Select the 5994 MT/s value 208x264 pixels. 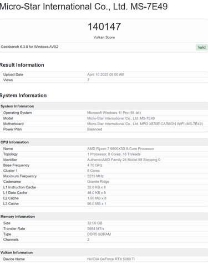95,228
